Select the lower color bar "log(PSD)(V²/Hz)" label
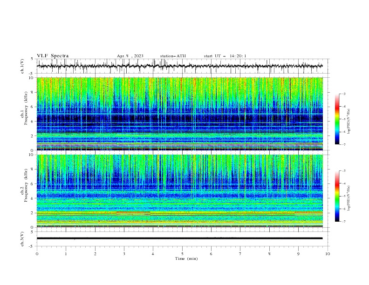Screen dimensions: 369x285 tap(349, 198)
